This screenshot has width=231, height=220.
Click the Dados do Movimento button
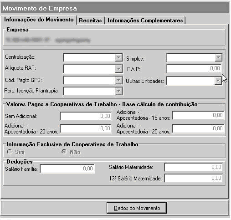[x=137, y=208]
